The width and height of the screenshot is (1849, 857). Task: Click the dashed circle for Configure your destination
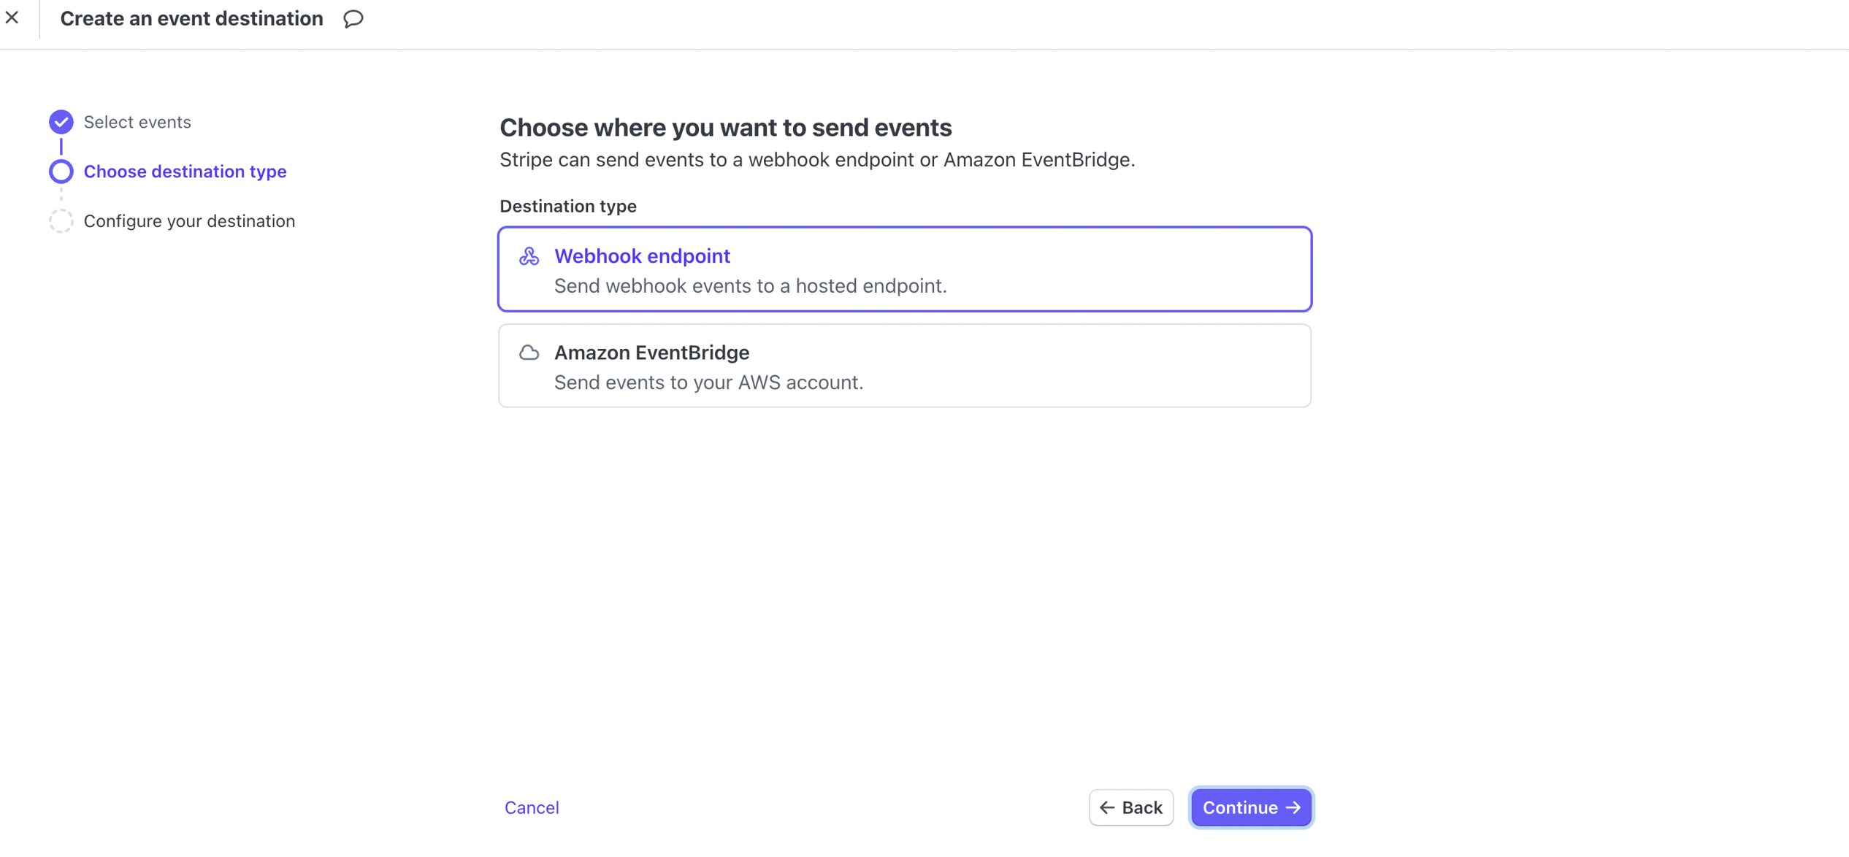[61, 221]
